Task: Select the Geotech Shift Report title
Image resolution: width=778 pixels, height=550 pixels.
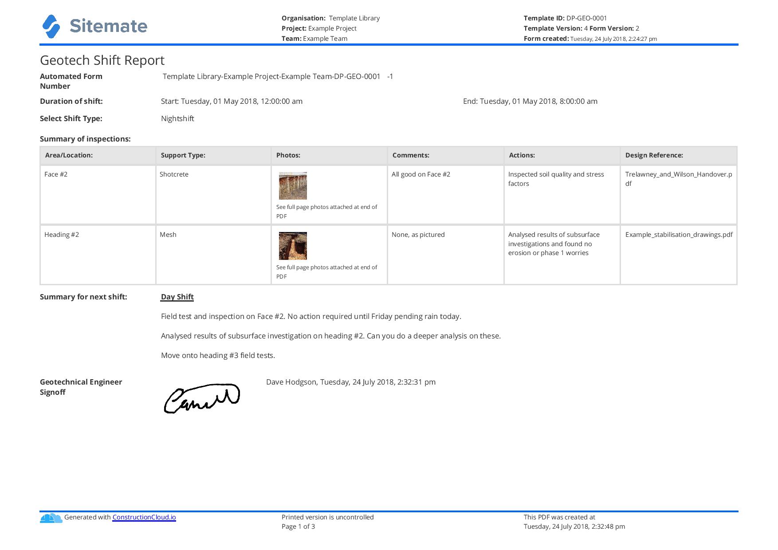Action: pos(102,60)
